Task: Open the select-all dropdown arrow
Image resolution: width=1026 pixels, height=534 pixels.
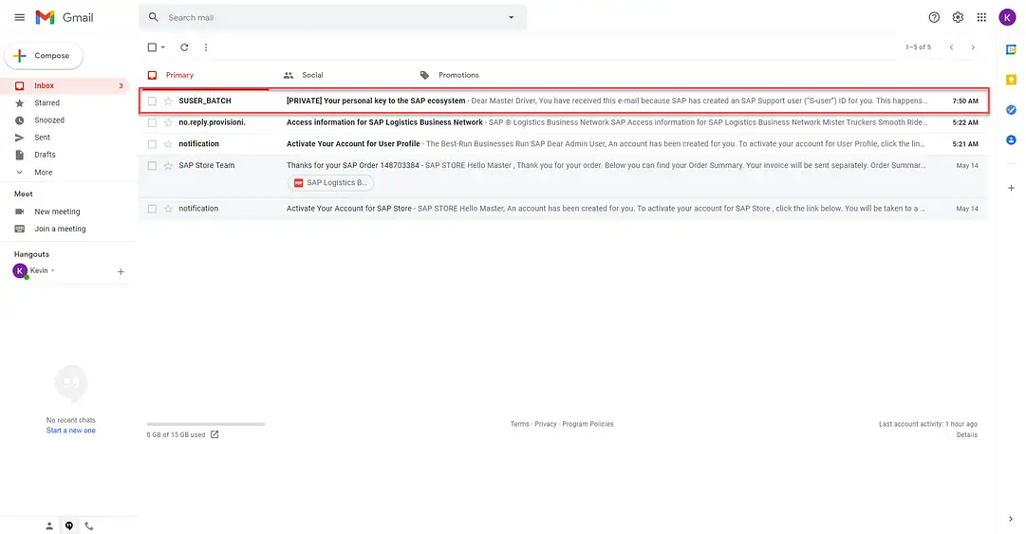Action: 163,47
